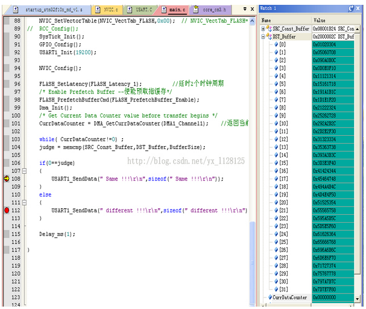366x309 pixels.
Task: Click the Value column header in Watch
Action: pos(335,21)
